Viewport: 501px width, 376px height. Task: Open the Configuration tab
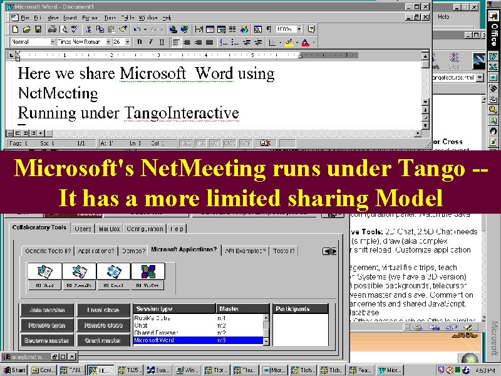tap(145, 229)
